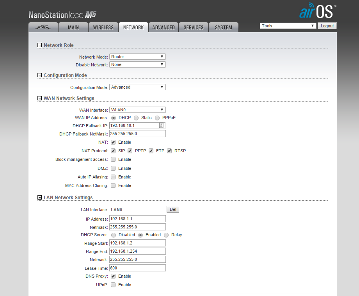The image size is (359, 296).
Task: Switch to the SYSTEM tab
Action: 223,27
